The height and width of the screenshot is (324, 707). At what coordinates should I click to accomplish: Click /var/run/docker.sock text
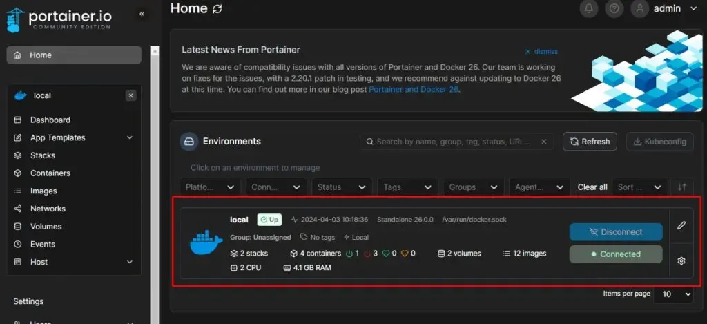click(x=474, y=220)
